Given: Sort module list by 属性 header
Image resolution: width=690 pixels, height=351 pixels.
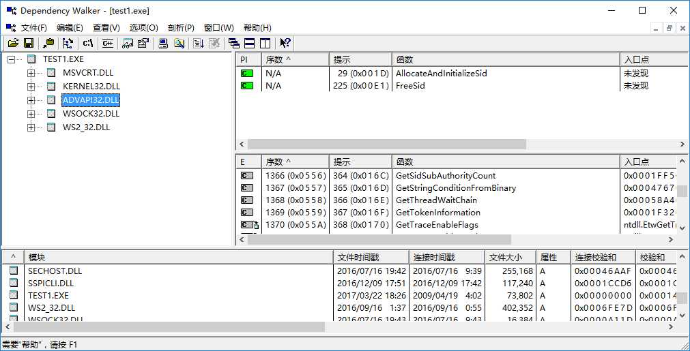Looking at the screenshot, I should pos(553,257).
